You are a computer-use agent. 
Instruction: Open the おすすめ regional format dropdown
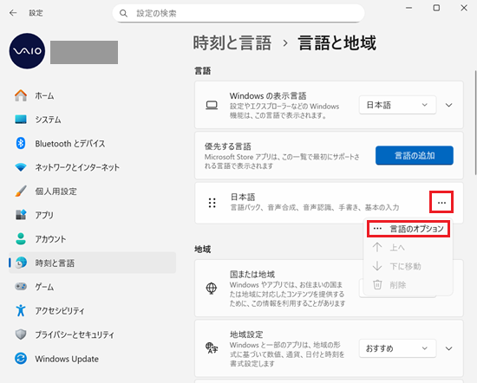pos(397,348)
